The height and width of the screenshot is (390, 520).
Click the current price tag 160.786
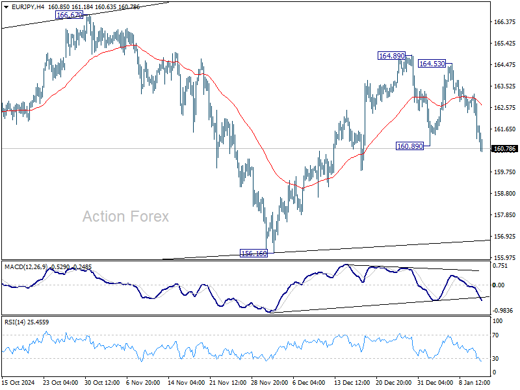pos(504,149)
